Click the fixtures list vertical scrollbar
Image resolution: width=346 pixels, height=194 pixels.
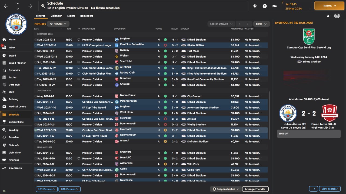click(269, 115)
